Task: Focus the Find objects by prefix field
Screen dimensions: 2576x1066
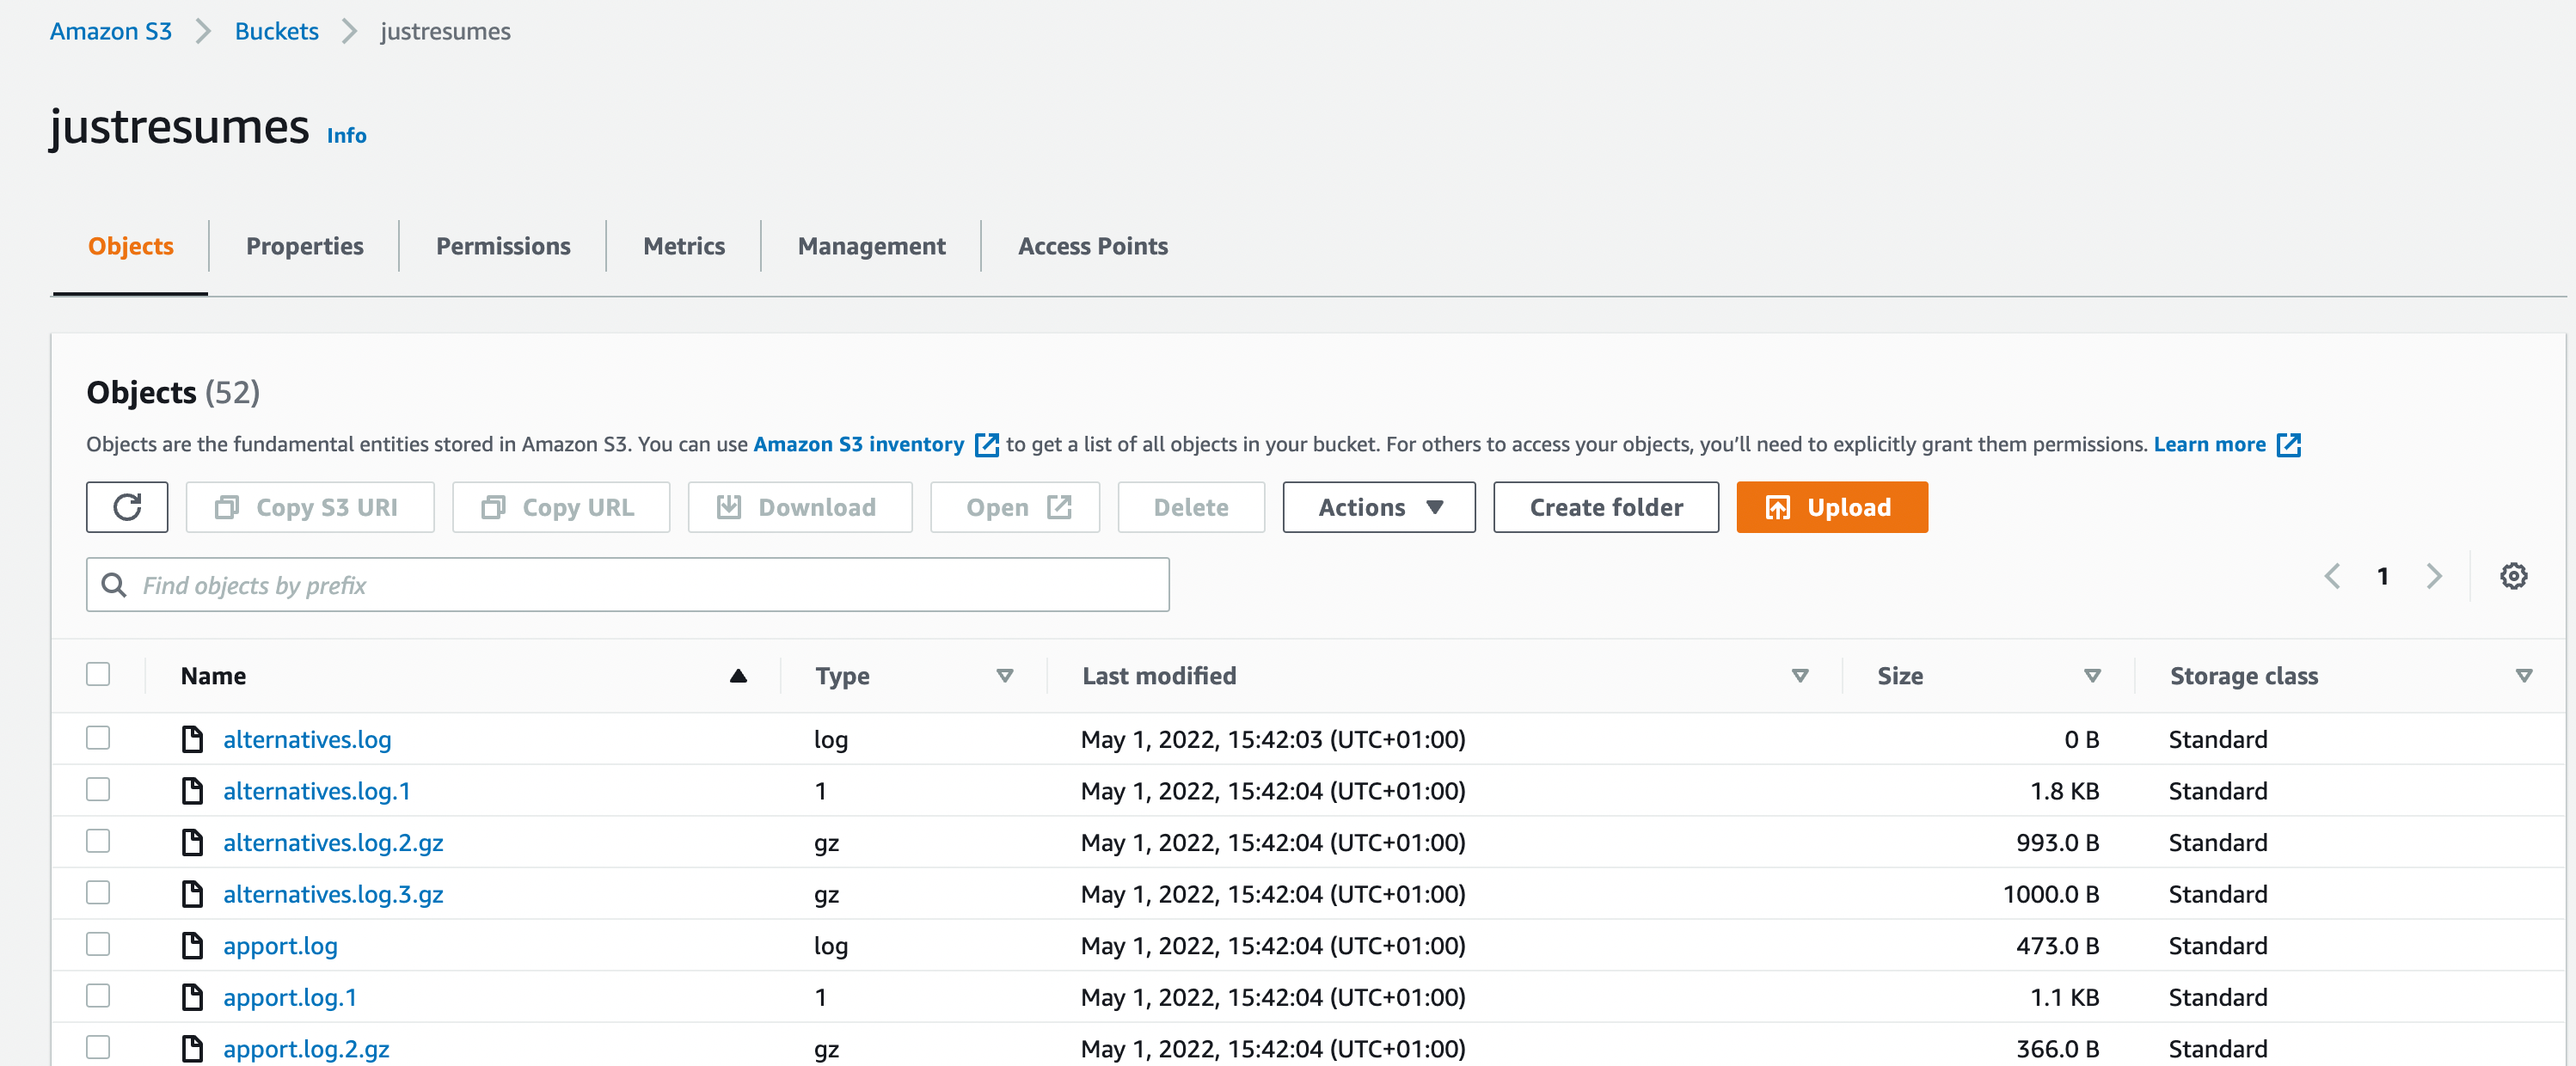Action: (x=640, y=585)
